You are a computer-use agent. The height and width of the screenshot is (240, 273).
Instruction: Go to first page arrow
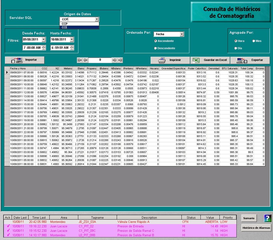tap(79, 60)
